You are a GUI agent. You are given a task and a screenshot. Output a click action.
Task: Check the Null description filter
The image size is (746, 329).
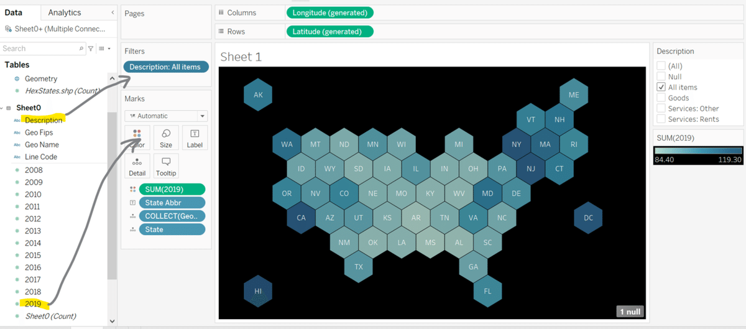[x=661, y=76]
